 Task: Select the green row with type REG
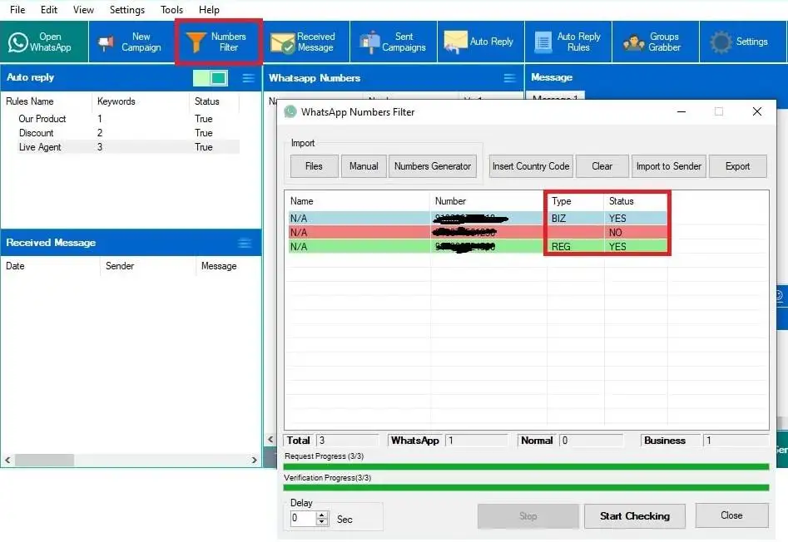(x=478, y=246)
